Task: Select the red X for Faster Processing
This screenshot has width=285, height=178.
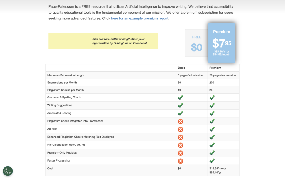Action: tap(180, 161)
